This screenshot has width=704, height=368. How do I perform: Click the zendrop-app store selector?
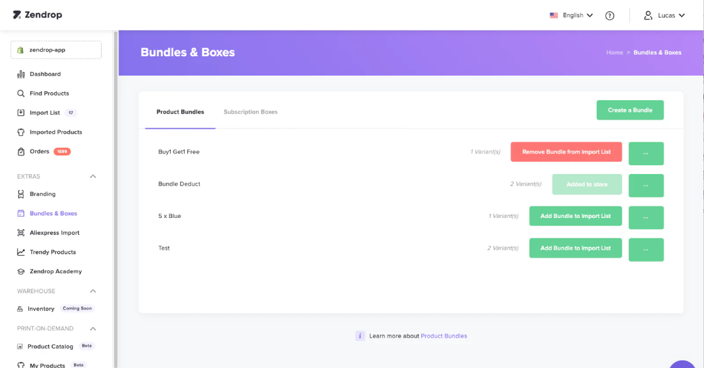click(x=56, y=50)
